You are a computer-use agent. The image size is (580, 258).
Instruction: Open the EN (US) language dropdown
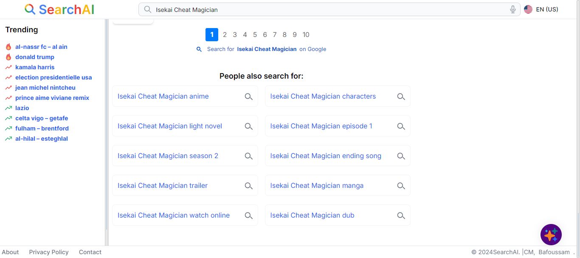(x=541, y=9)
